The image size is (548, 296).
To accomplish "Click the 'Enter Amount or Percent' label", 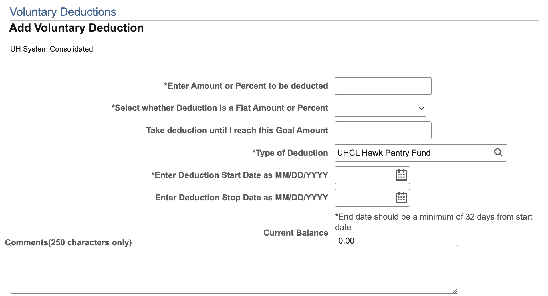I will [x=246, y=86].
